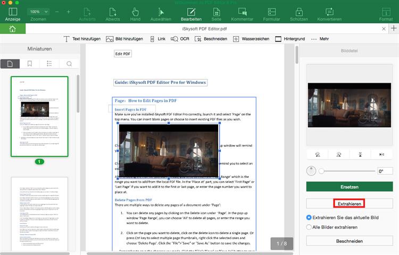Show the outline list sidebar tab
The width and height of the screenshot is (399, 255).
49,64
